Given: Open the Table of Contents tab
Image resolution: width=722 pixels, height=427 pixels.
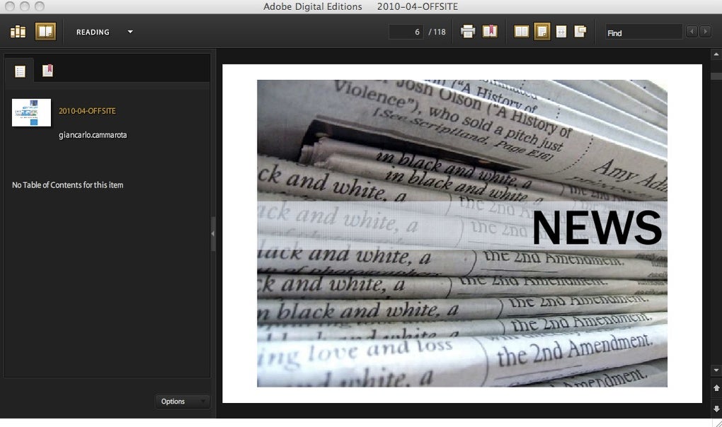Looking at the screenshot, I should [x=20, y=71].
